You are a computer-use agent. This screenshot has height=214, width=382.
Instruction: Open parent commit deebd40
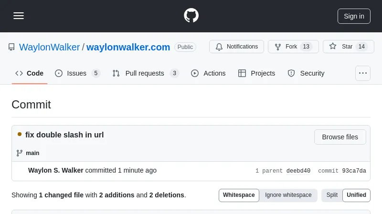click(298, 171)
